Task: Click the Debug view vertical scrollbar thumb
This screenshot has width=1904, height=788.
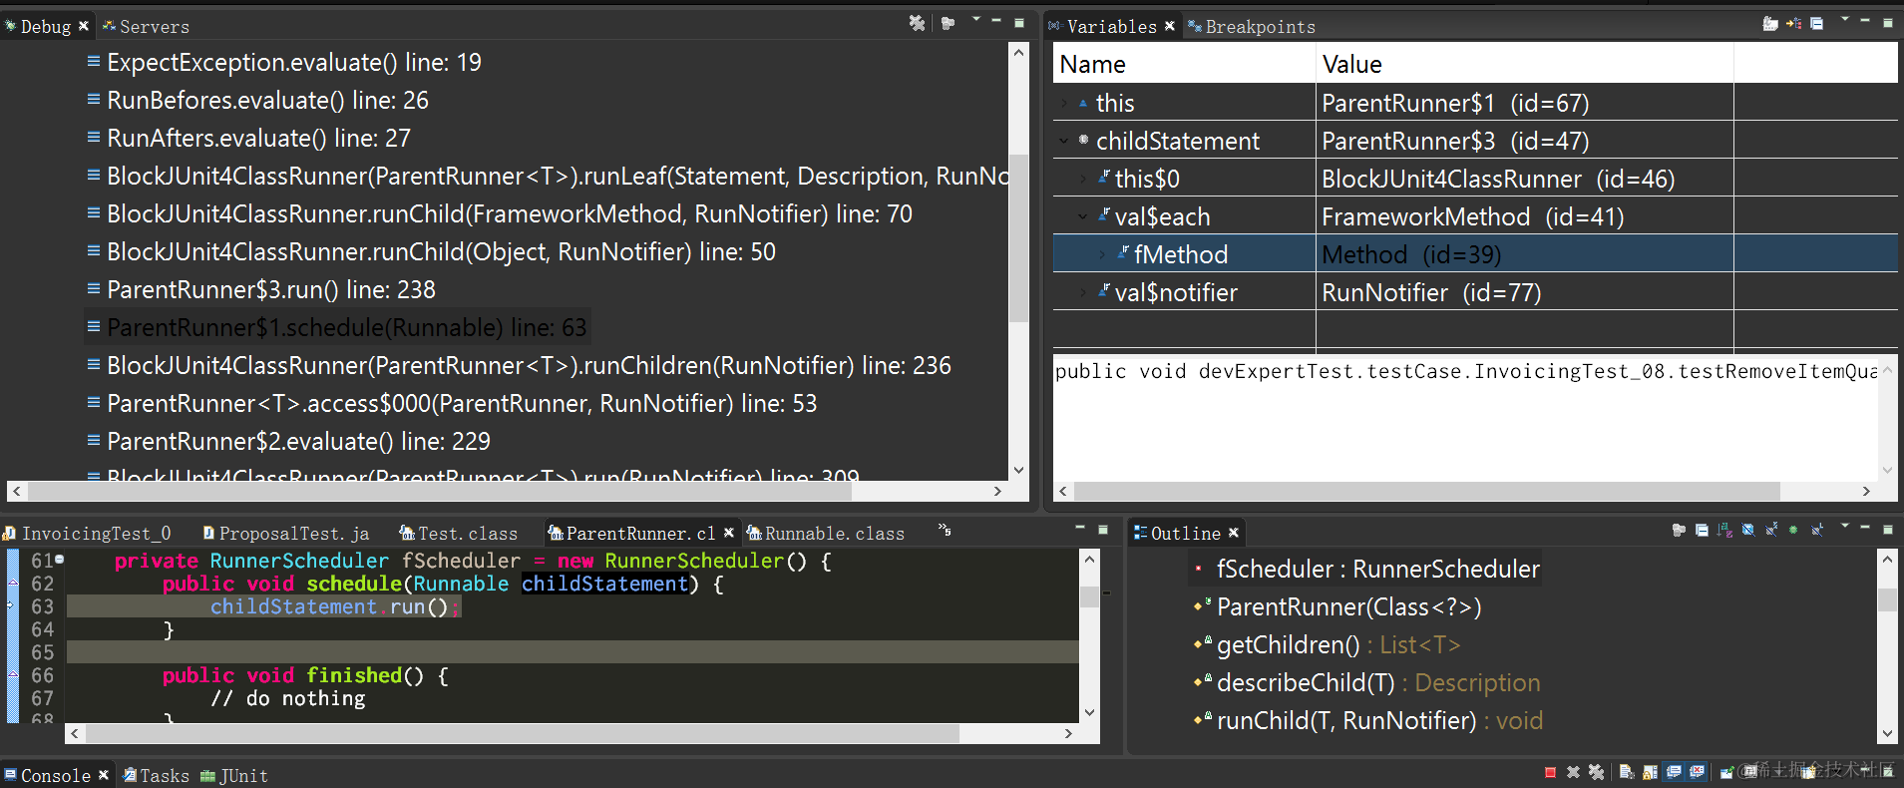Action: pos(1018,237)
